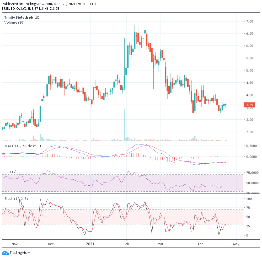This screenshot has width=262, height=258.
Task: Click the Stoch 0 axis label
Action: (247, 235)
